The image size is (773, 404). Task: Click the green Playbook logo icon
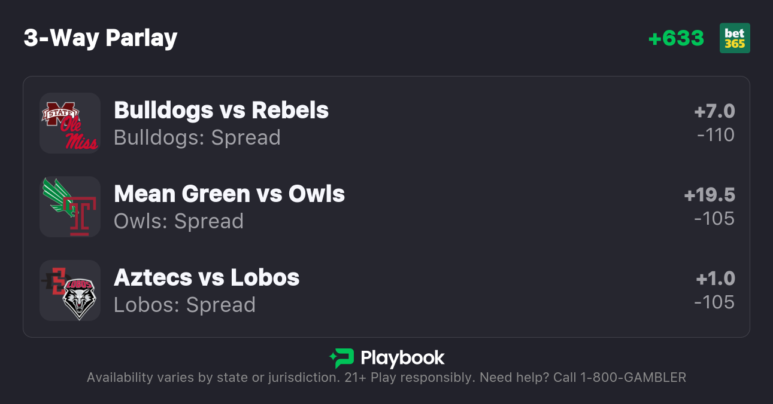coord(341,358)
